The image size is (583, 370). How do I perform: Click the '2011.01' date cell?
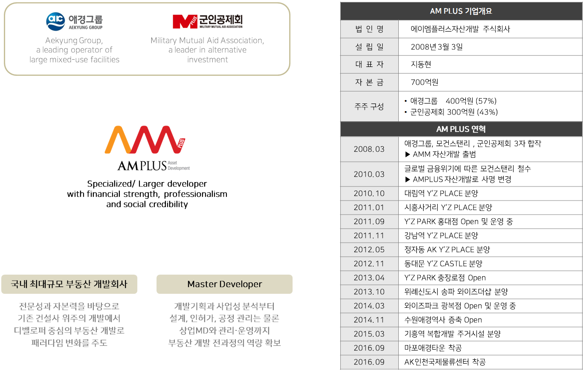pos(369,207)
